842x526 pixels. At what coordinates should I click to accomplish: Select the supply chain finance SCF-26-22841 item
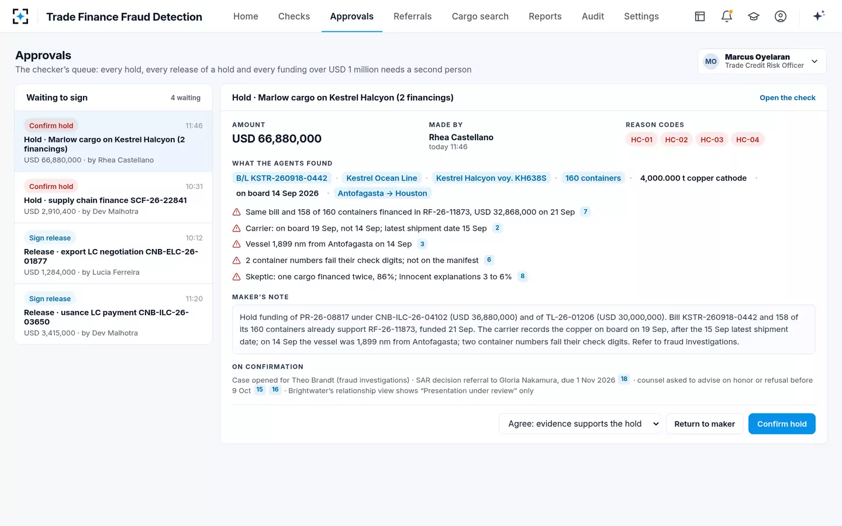click(113, 198)
